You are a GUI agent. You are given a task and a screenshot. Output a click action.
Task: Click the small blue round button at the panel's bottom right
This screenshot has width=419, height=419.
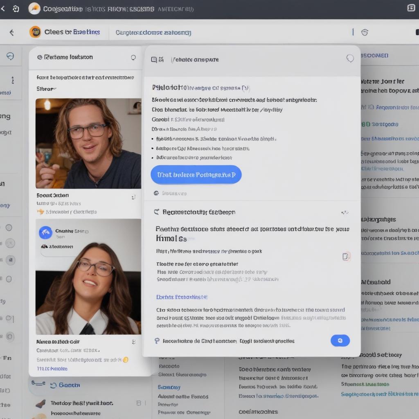tap(340, 340)
